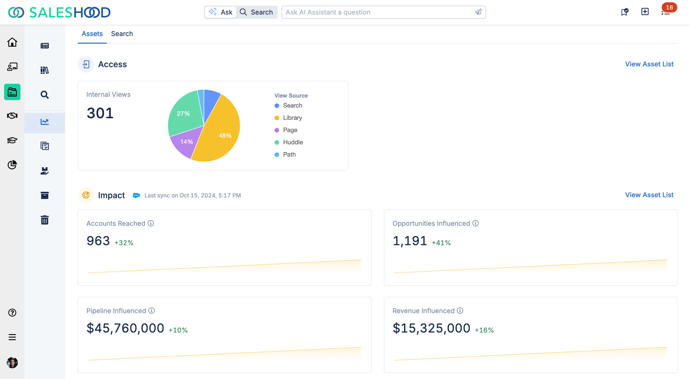Go to the Home icon in sidebar
The height and width of the screenshot is (379, 690).
click(x=12, y=42)
